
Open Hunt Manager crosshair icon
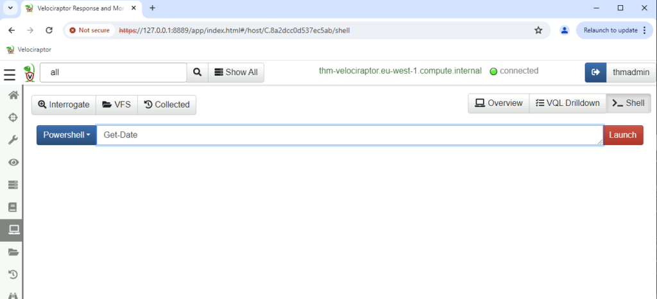coord(13,117)
